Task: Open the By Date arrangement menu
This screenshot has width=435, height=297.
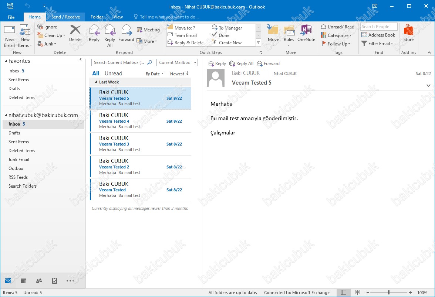Action: 155,74
